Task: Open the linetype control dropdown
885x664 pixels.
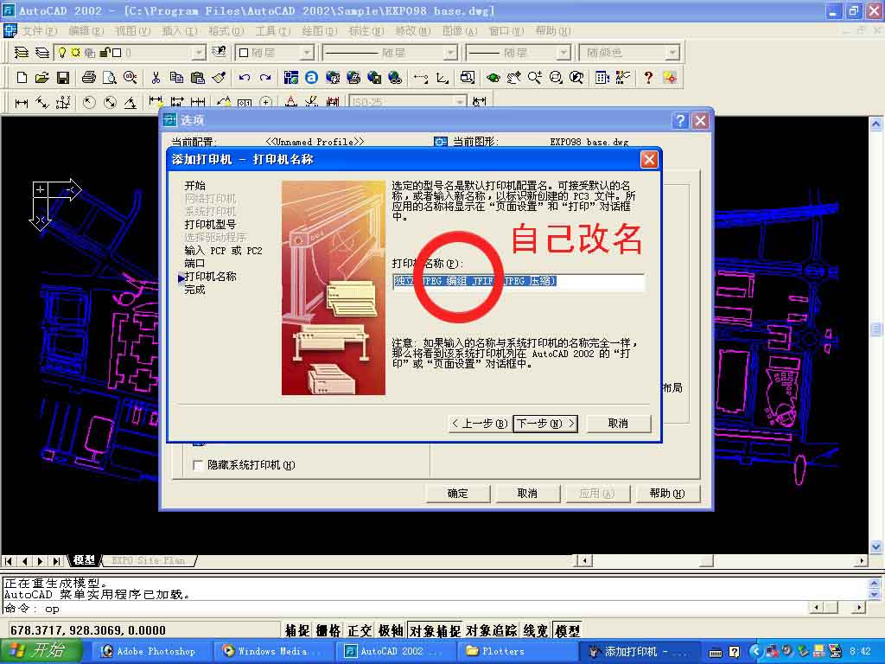Action: pyautogui.click(x=449, y=53)
